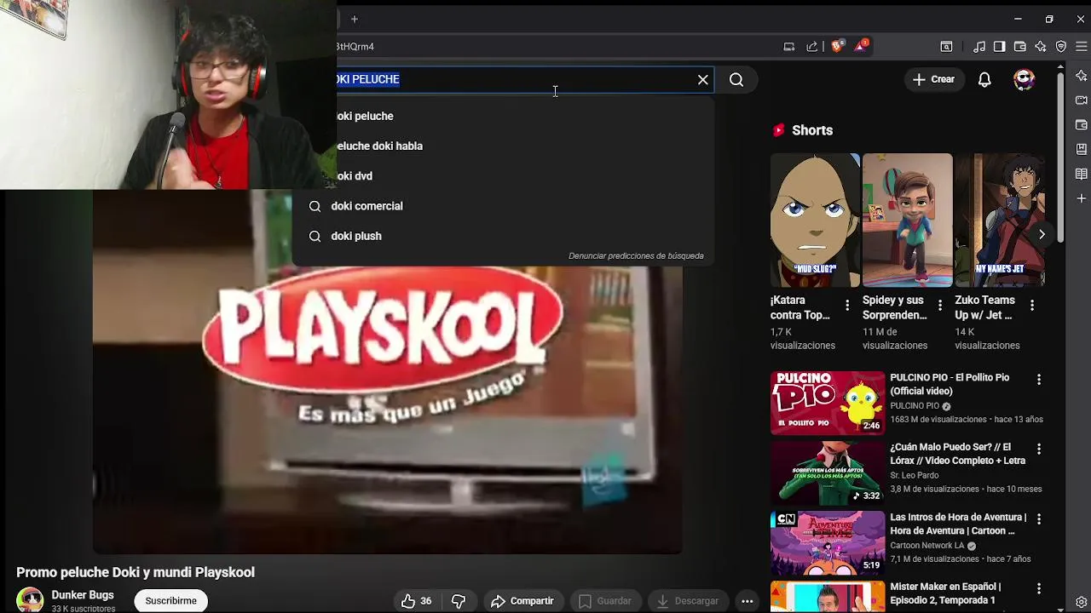1091x613 pixels.
Task: Open options menu for Mister Maker video
Action: 1039,588
